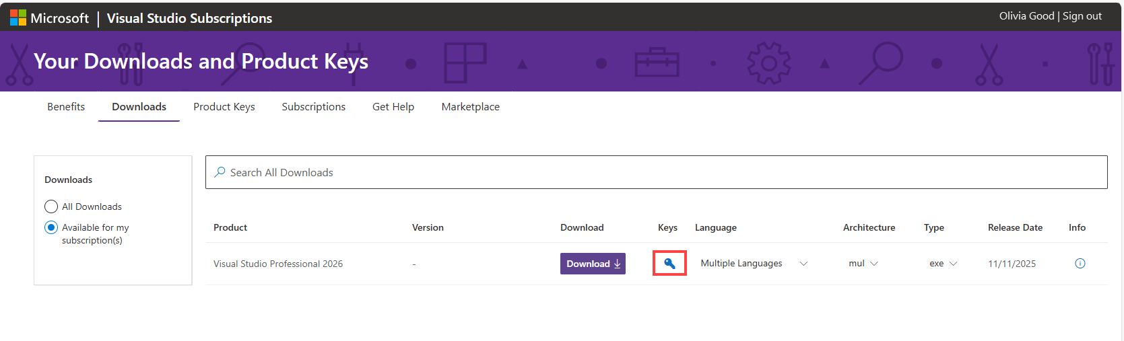Select Available for my subscription(s) option
1124x341 pixels.
point(51,227)
